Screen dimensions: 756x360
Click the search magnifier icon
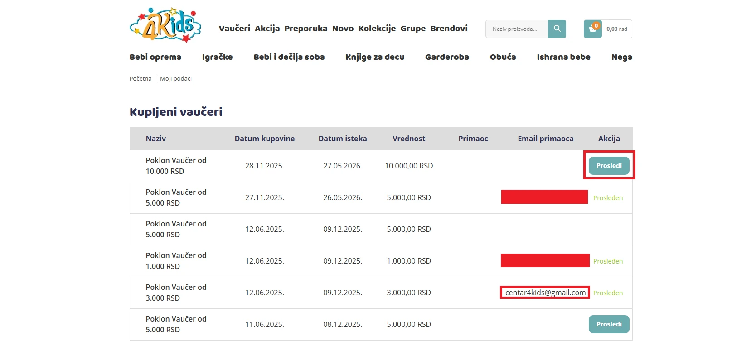(x=557, y=29)
